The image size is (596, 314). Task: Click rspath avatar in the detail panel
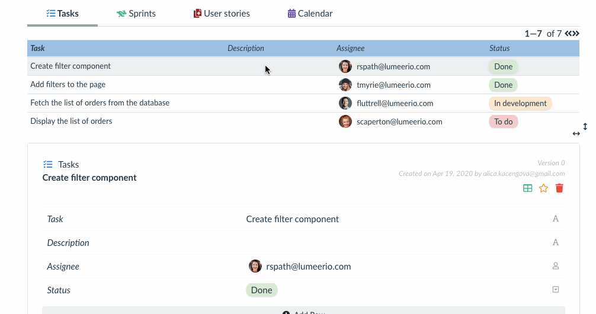(255, 266)
